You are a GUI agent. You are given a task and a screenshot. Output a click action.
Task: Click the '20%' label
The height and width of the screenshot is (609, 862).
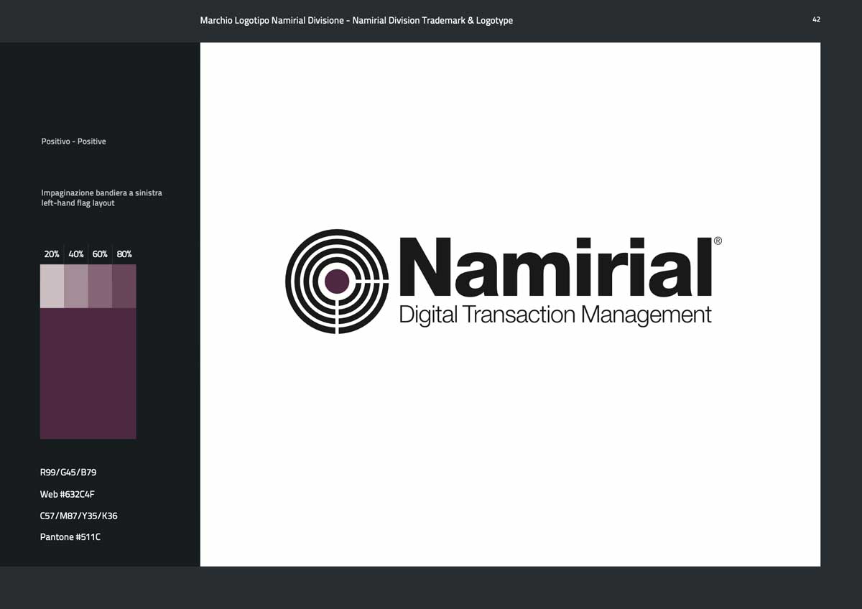(x=52, y=254)
